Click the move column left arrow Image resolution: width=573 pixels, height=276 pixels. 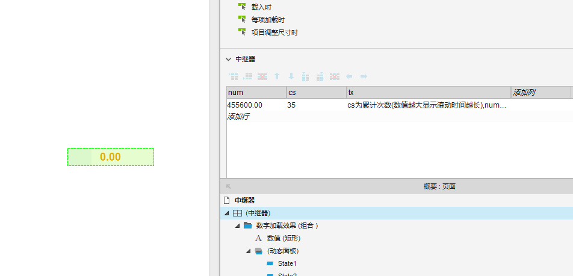349,76
